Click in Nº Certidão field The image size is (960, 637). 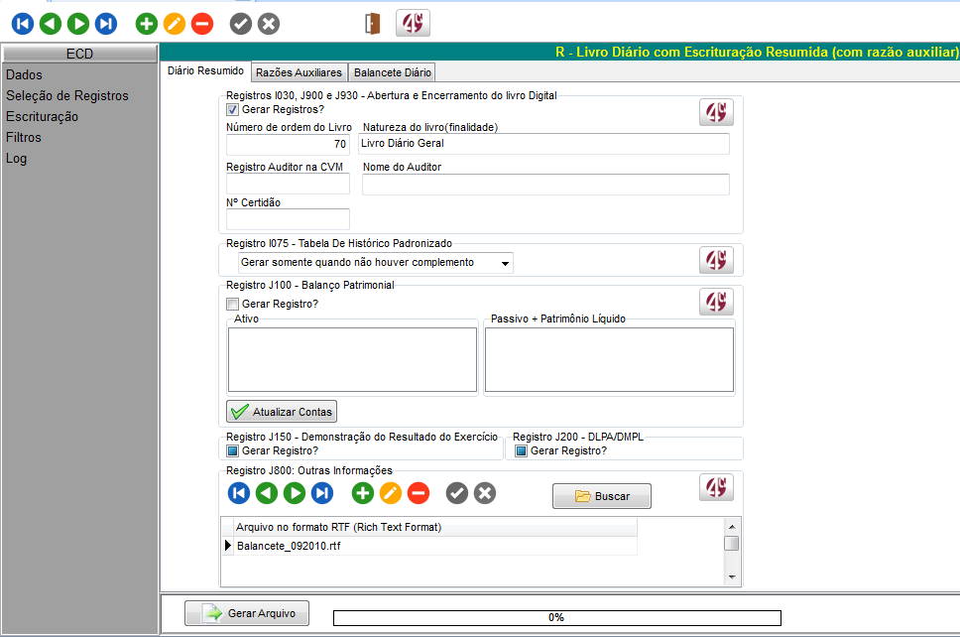288,219
